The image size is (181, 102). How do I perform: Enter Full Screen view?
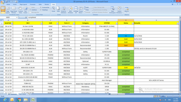[25, 10]
